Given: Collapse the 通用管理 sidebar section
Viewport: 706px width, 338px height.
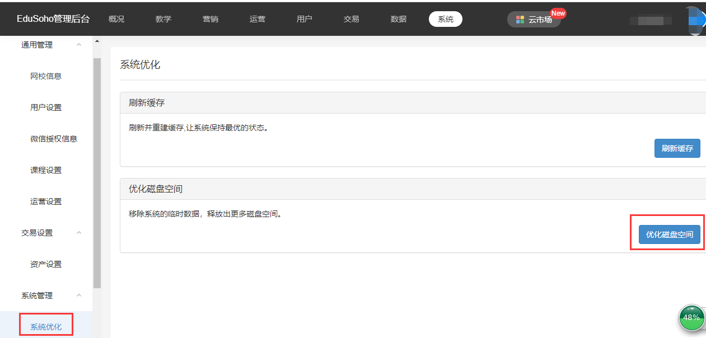Looking at the screenshot, I should 79,45.
